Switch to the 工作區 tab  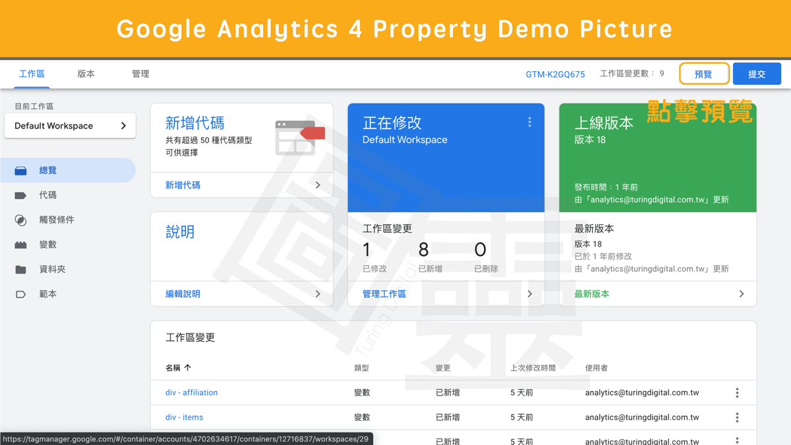tap(32, 74)
